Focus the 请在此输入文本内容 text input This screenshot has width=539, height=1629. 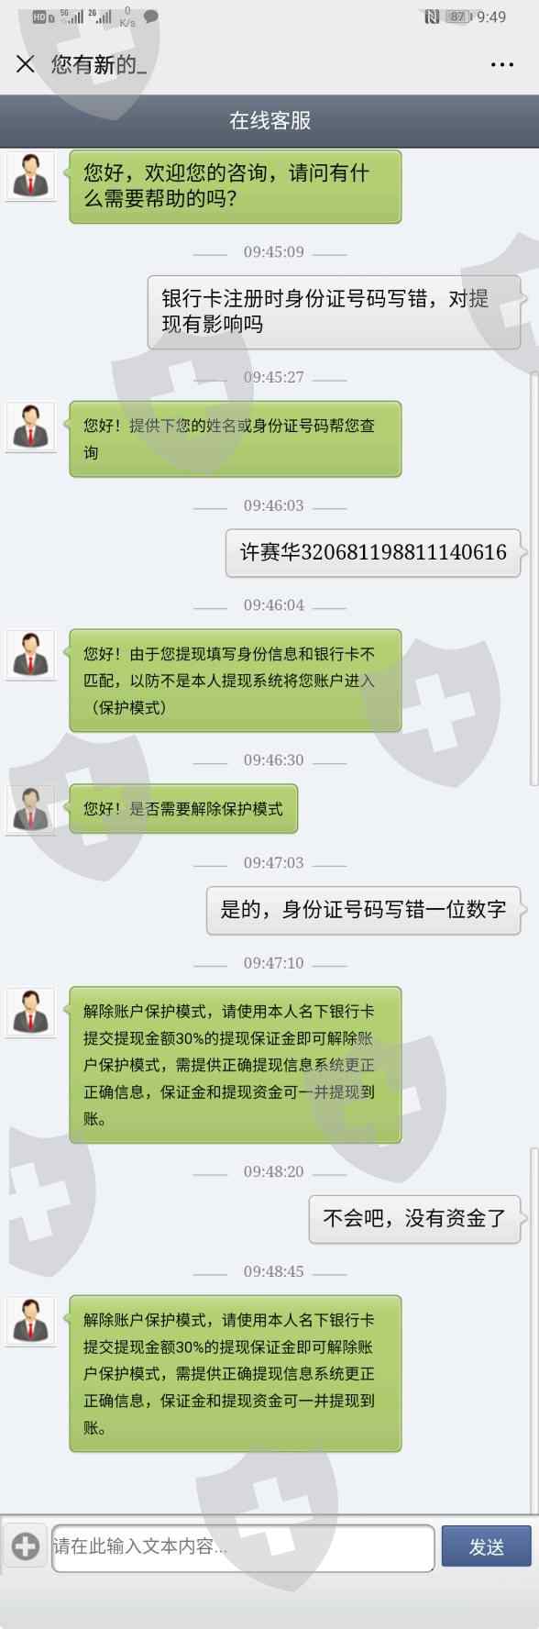[243, 1547]
